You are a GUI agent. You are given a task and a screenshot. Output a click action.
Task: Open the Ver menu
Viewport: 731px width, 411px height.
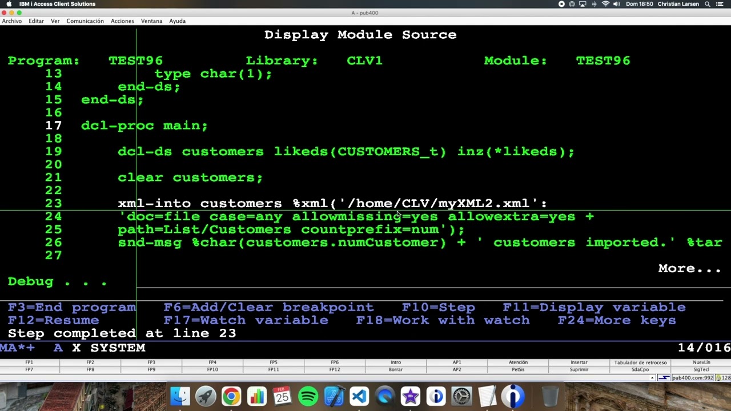[x=55, y=21]
